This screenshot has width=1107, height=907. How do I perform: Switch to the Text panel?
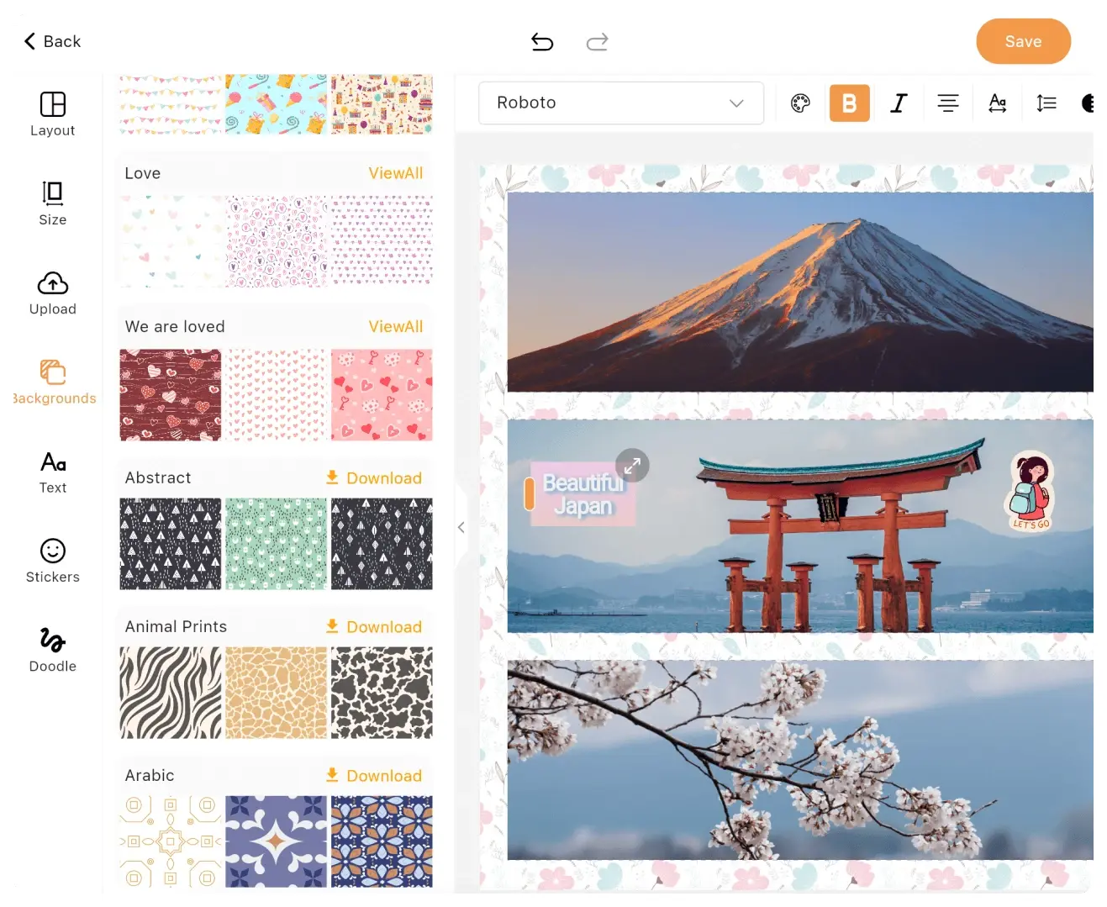(x=52, y=472)
